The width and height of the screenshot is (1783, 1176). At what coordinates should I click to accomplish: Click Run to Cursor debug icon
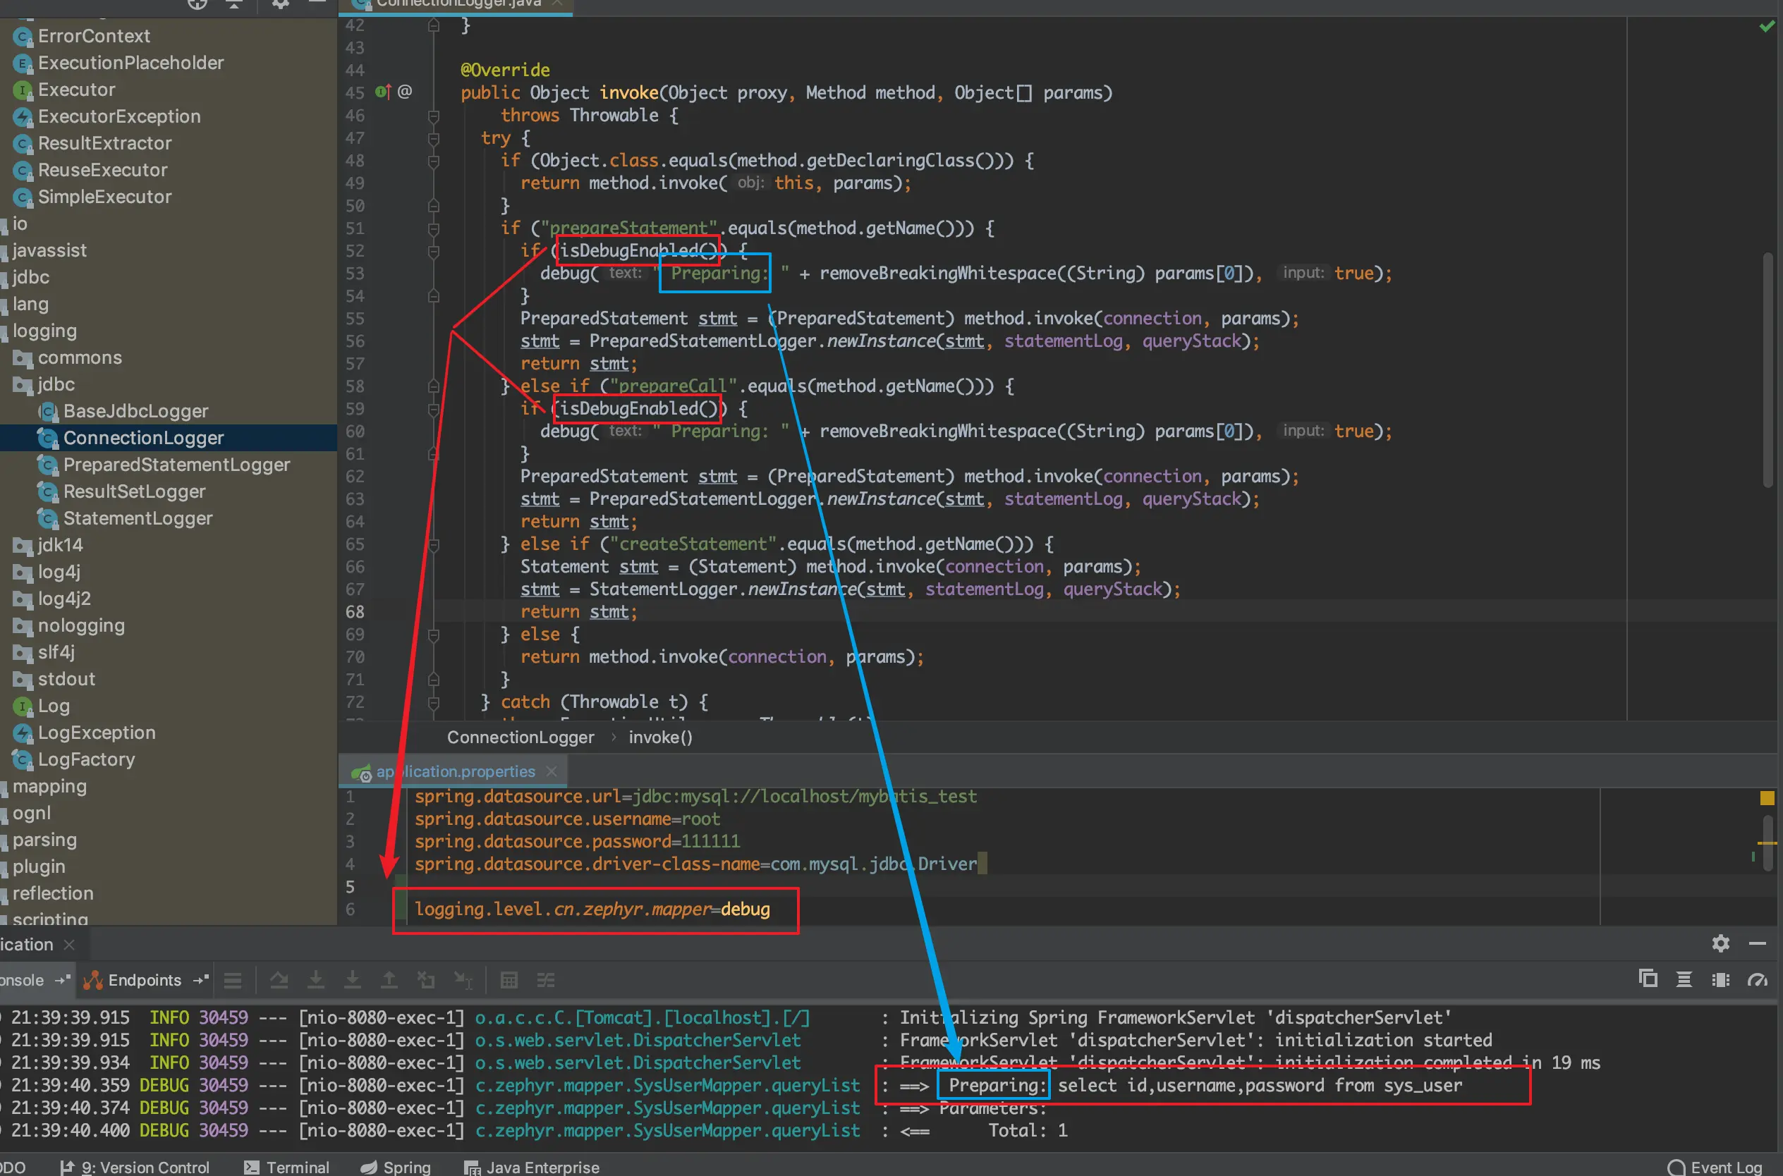tap(463, 980)
